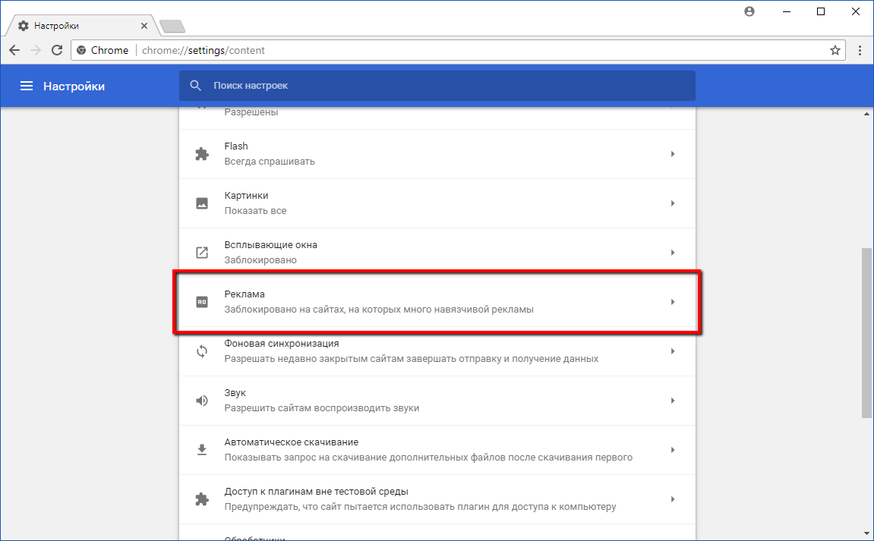The image size is (874, 541).
Task: Expand Звук settings arrow
Action: (x=673, y=401)
